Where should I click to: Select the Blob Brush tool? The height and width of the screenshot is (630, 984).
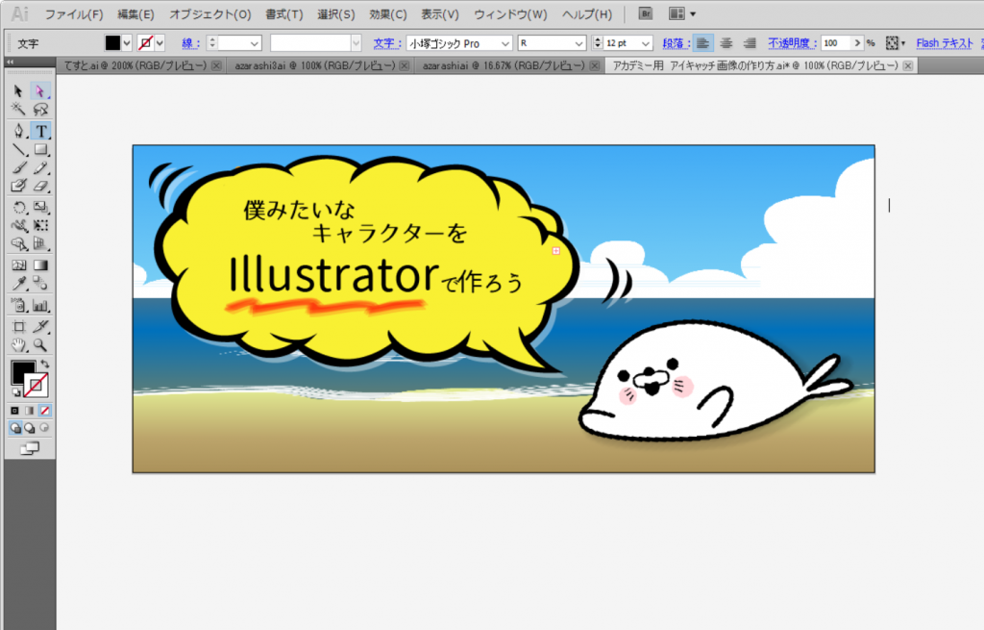click(19, 186)
